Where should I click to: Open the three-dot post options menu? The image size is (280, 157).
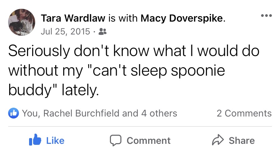click(266, 16)
